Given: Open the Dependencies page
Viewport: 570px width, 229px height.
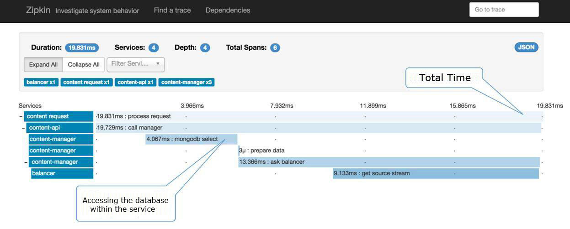Looking at the screenshot, I should pyautogui.click(x=228, y=10).
